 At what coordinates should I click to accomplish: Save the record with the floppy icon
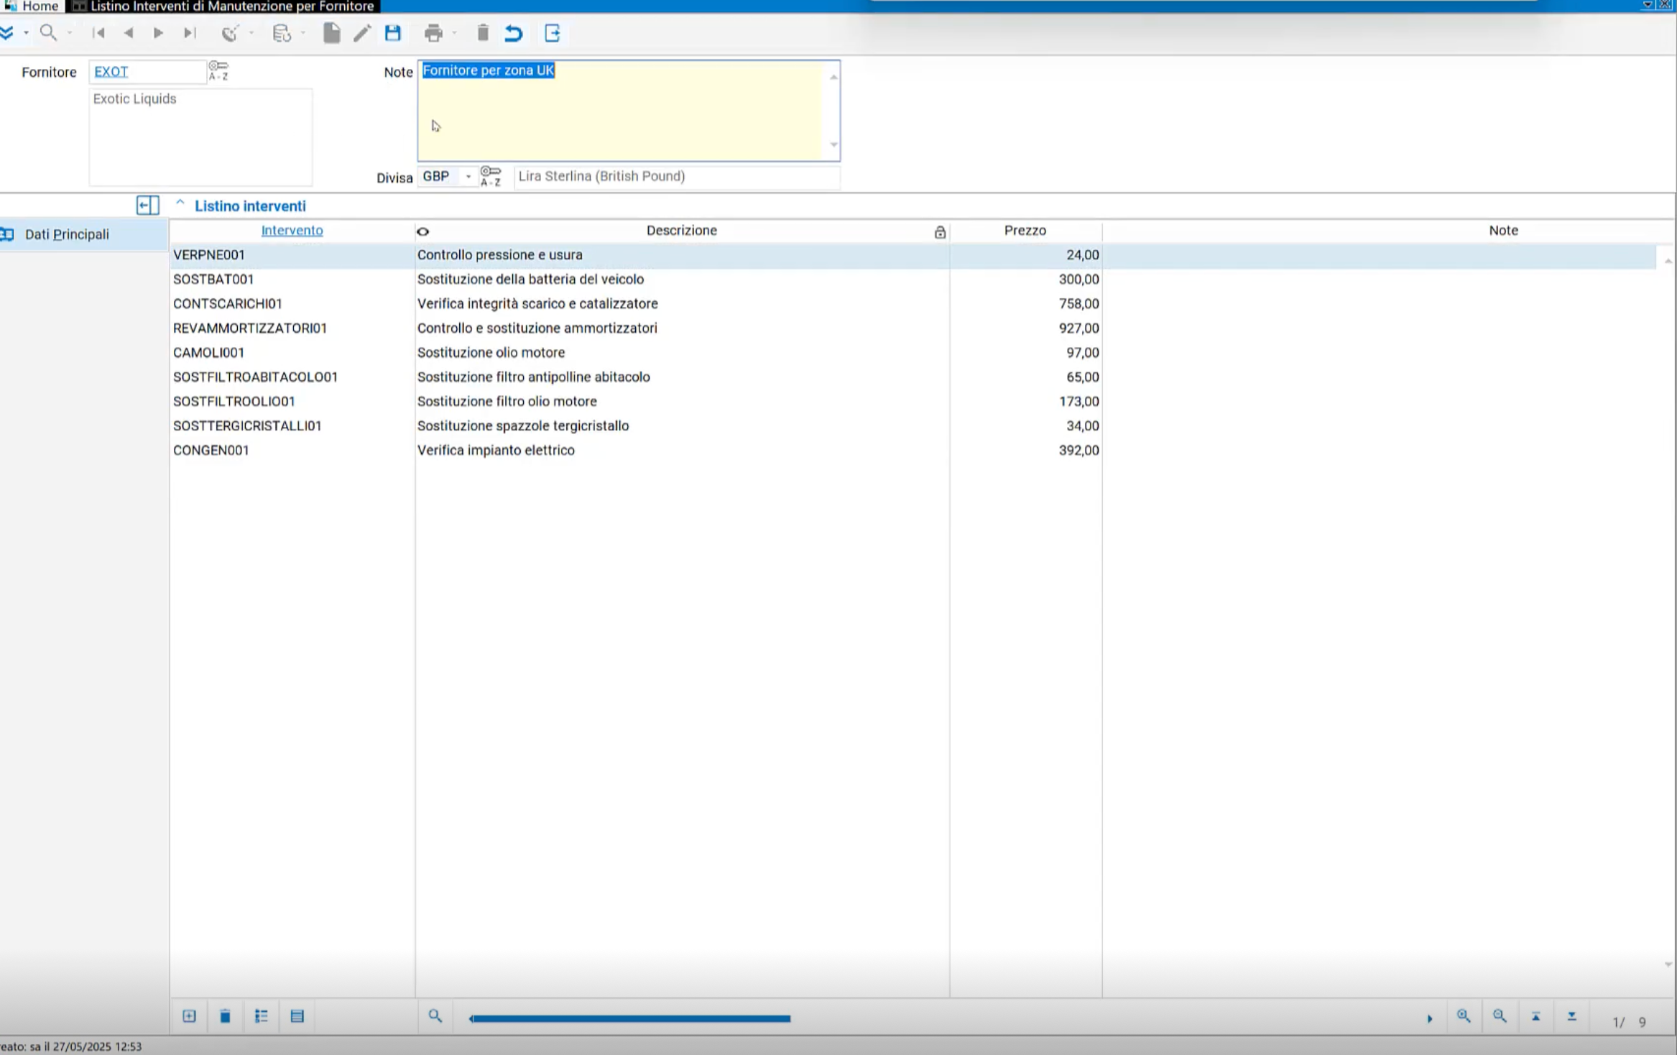click(x=393, y=33)
